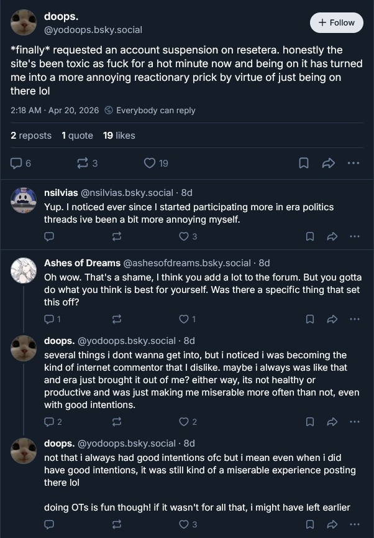
Task: Open more options on Ashes of Dreams reply
Action: [354, 319]
